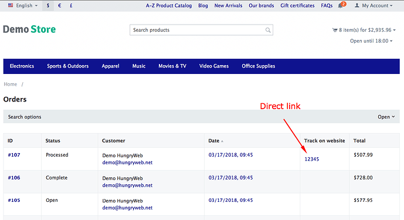Click the Open status of order #105
The height and width of the screenshot is (220, 404).
tap(52, 200)
